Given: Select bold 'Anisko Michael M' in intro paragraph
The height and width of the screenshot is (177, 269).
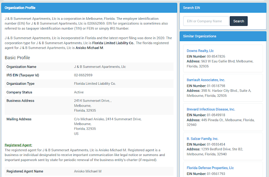Looking at the screenshot, I should tap(89, 48).
